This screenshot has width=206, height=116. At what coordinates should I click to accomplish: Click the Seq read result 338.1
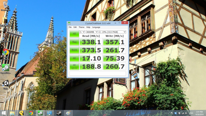(x=91, y=42)
